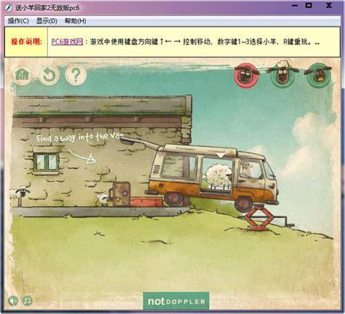Click the large sheep inside the van

click(x=218, y=176)
